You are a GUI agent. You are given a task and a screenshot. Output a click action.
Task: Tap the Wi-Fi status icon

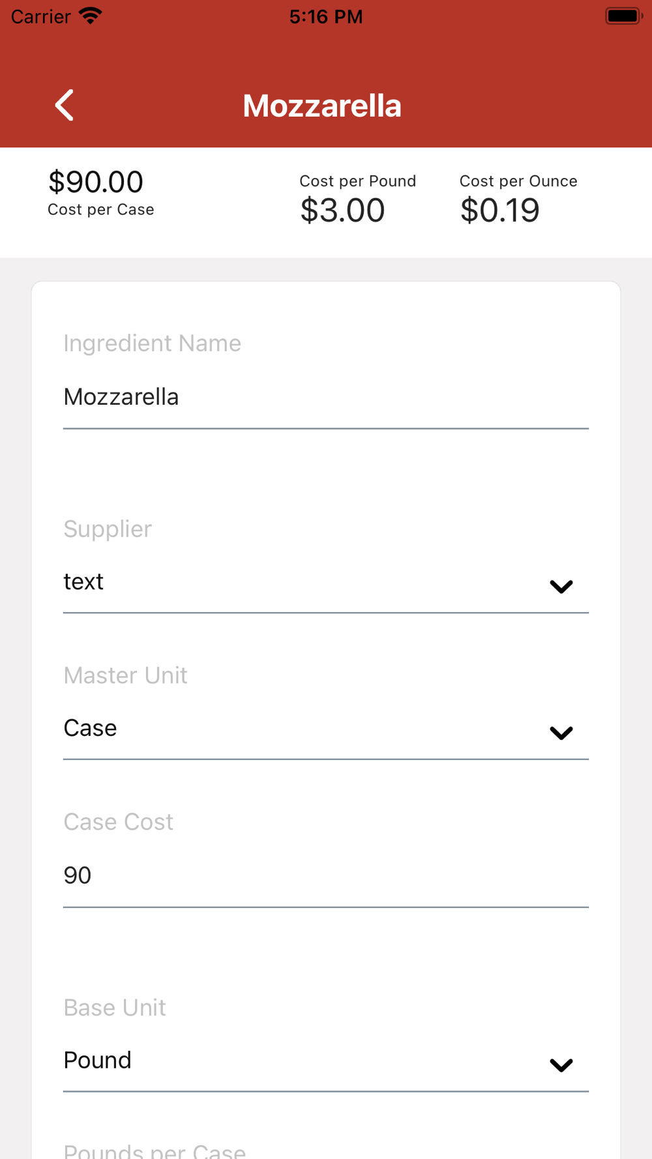click(91, 16)
